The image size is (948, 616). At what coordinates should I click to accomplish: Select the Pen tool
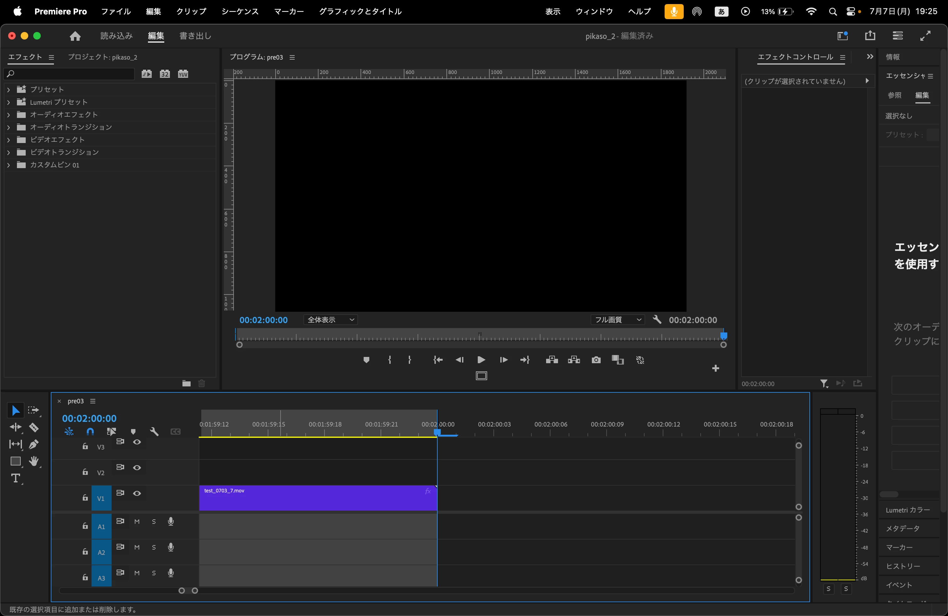34,444
